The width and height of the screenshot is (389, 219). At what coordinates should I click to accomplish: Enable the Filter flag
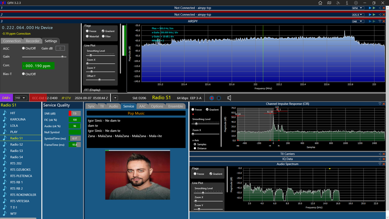[103, 36]
